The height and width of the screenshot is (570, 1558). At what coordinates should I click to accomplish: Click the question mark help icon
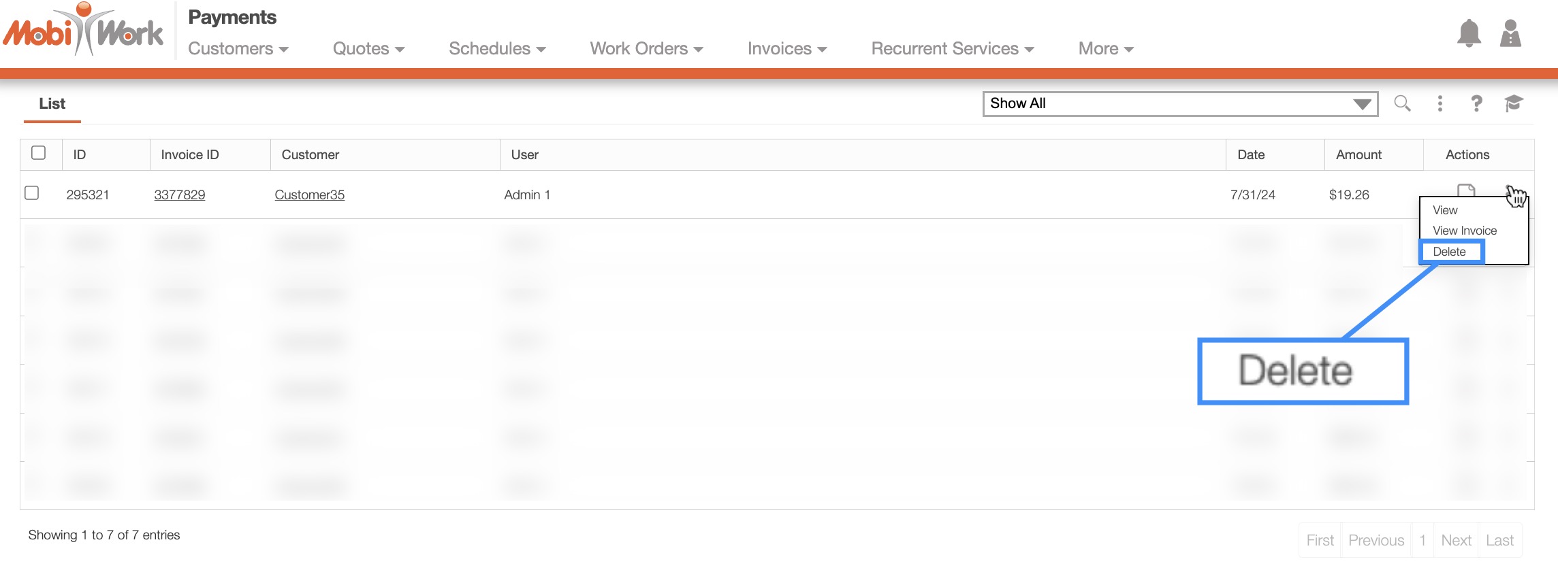pyautogui.click(x=1476, y=103)
